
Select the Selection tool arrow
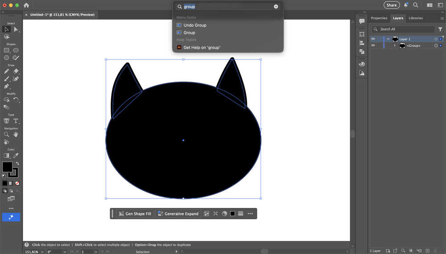pyautogui.click(x=7, y=29)
